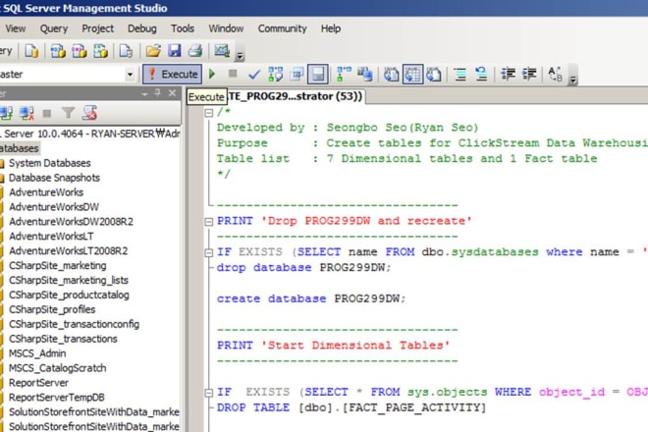Include Client Statistics icon

point(365,75)
